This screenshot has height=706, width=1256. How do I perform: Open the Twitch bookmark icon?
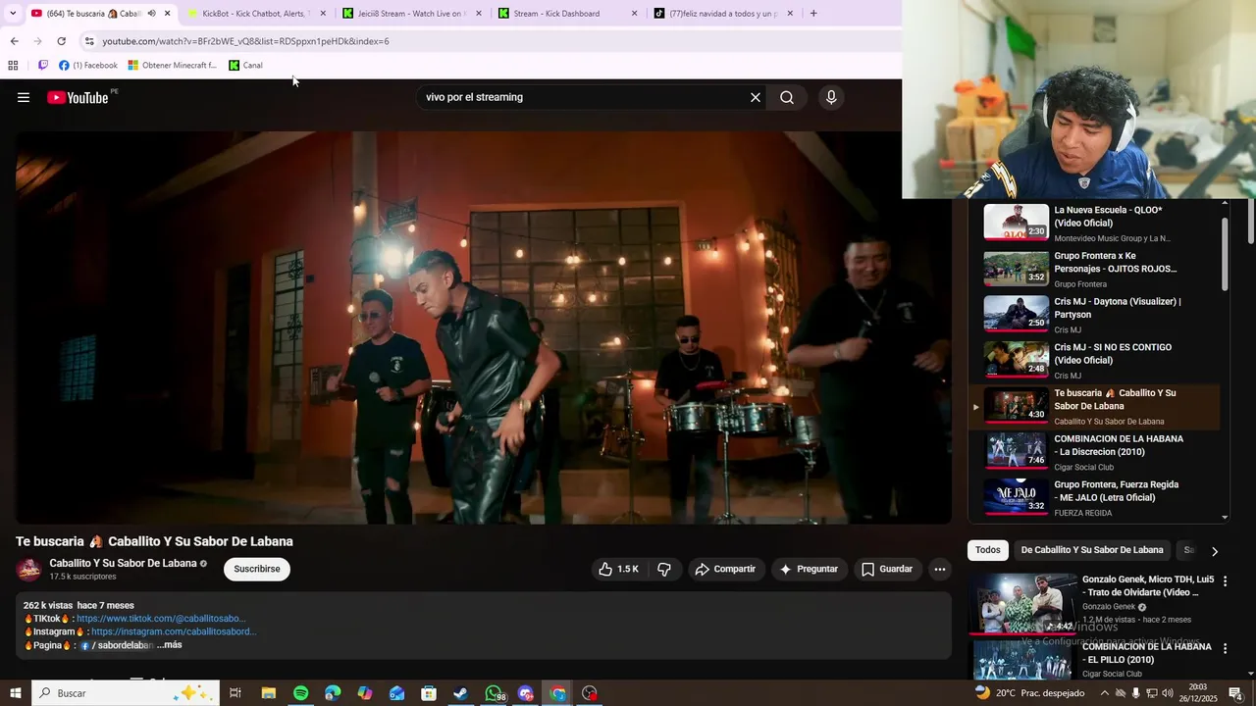[x=42, y=66]
